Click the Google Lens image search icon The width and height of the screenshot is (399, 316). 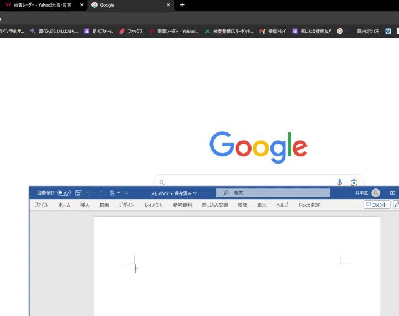pyautogui.click(x=354, y=182)
